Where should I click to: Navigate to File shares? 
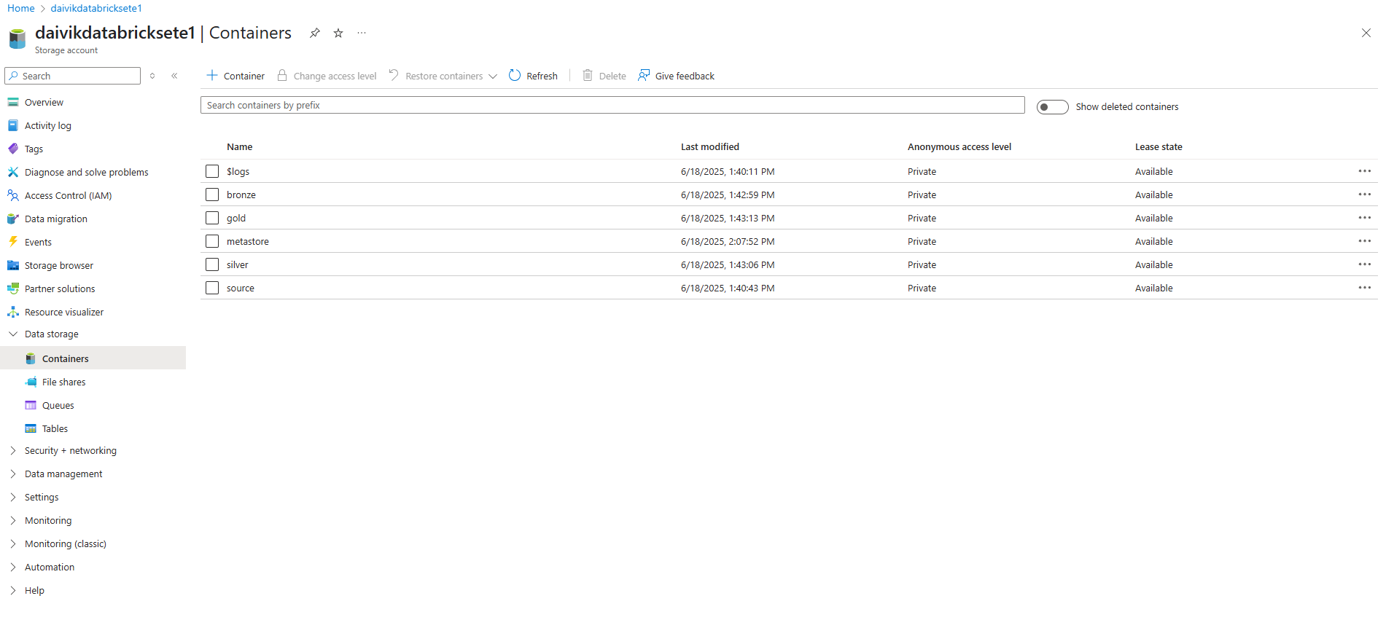click(63, 382)
